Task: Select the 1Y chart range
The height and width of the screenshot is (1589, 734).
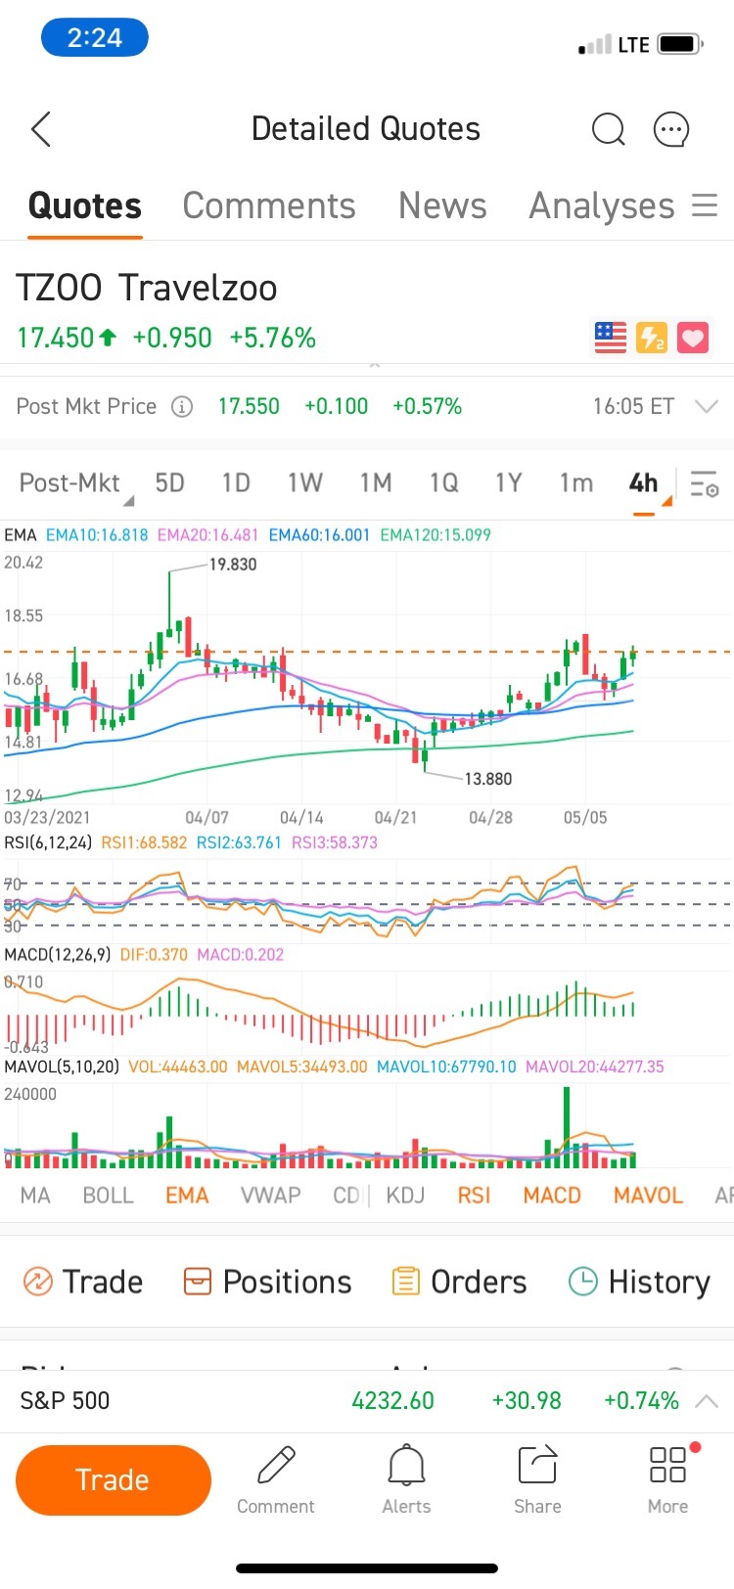Action: 508,483
